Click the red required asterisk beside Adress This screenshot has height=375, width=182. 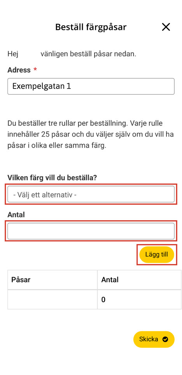tap(35, 69)
